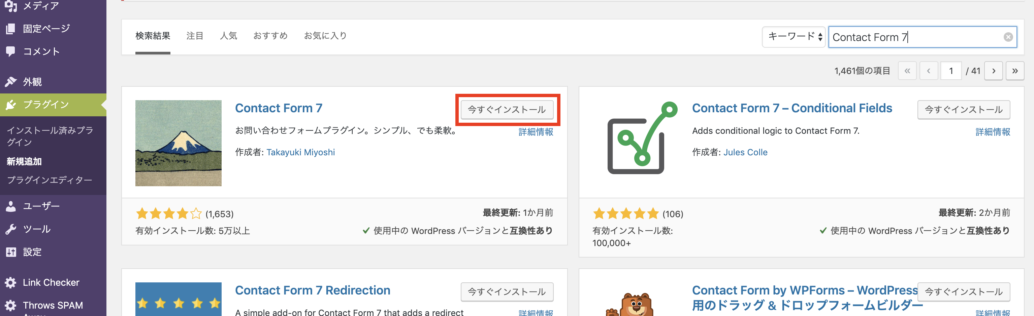
Task: Click 今すぐインストール for Contact Form 7
Action: [507, 110]
